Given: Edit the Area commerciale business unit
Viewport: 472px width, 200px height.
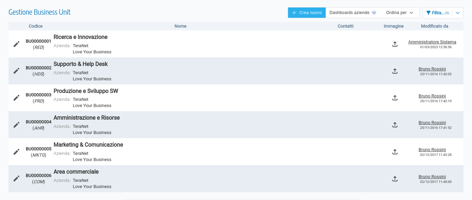Looking at the screenshot, I should pyautogui.click(x=16, y=178).
